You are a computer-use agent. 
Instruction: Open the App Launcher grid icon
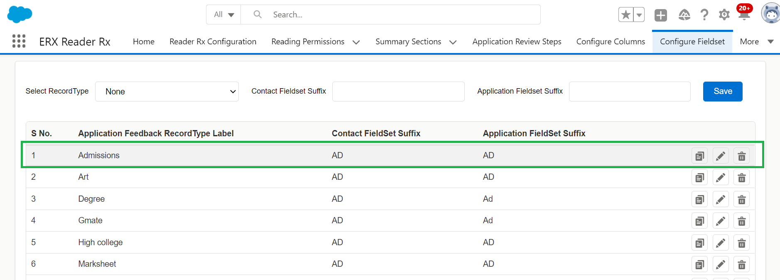(19, 41)
